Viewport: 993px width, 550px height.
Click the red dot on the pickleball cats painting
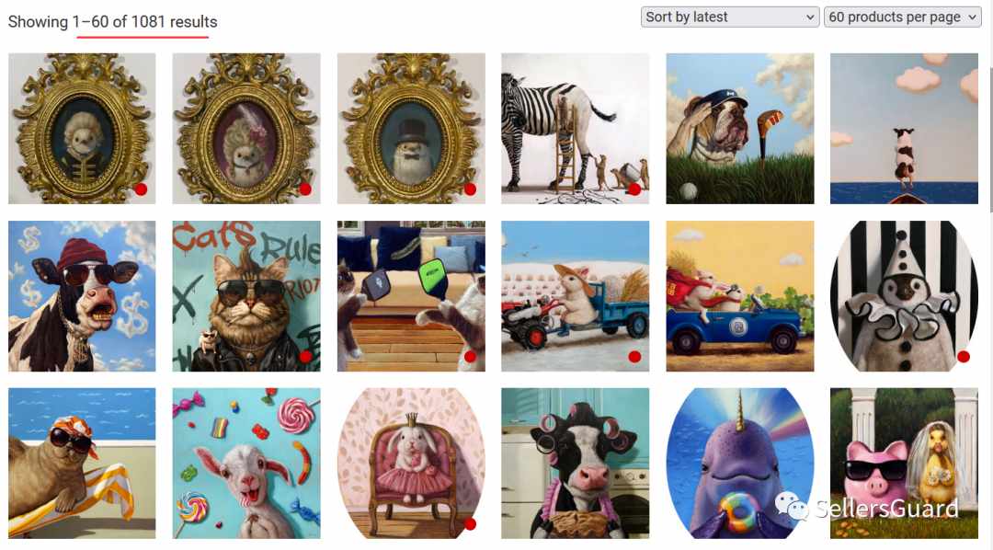click(470, 357)
